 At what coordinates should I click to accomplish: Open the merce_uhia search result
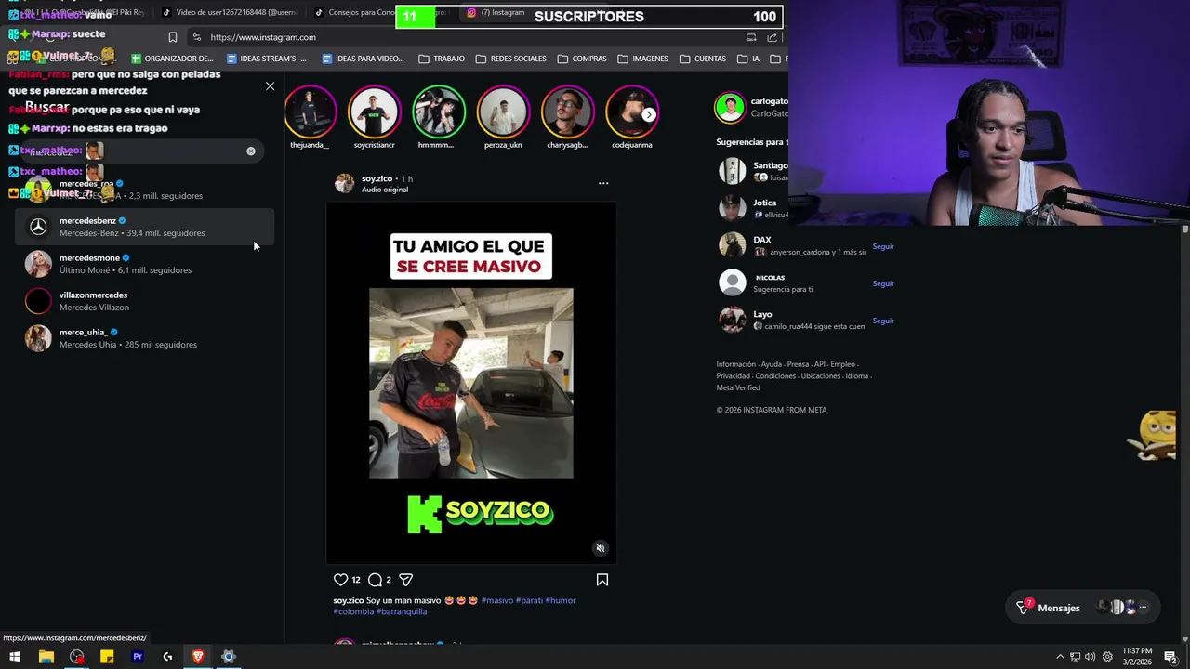click(x=144, y=338)
